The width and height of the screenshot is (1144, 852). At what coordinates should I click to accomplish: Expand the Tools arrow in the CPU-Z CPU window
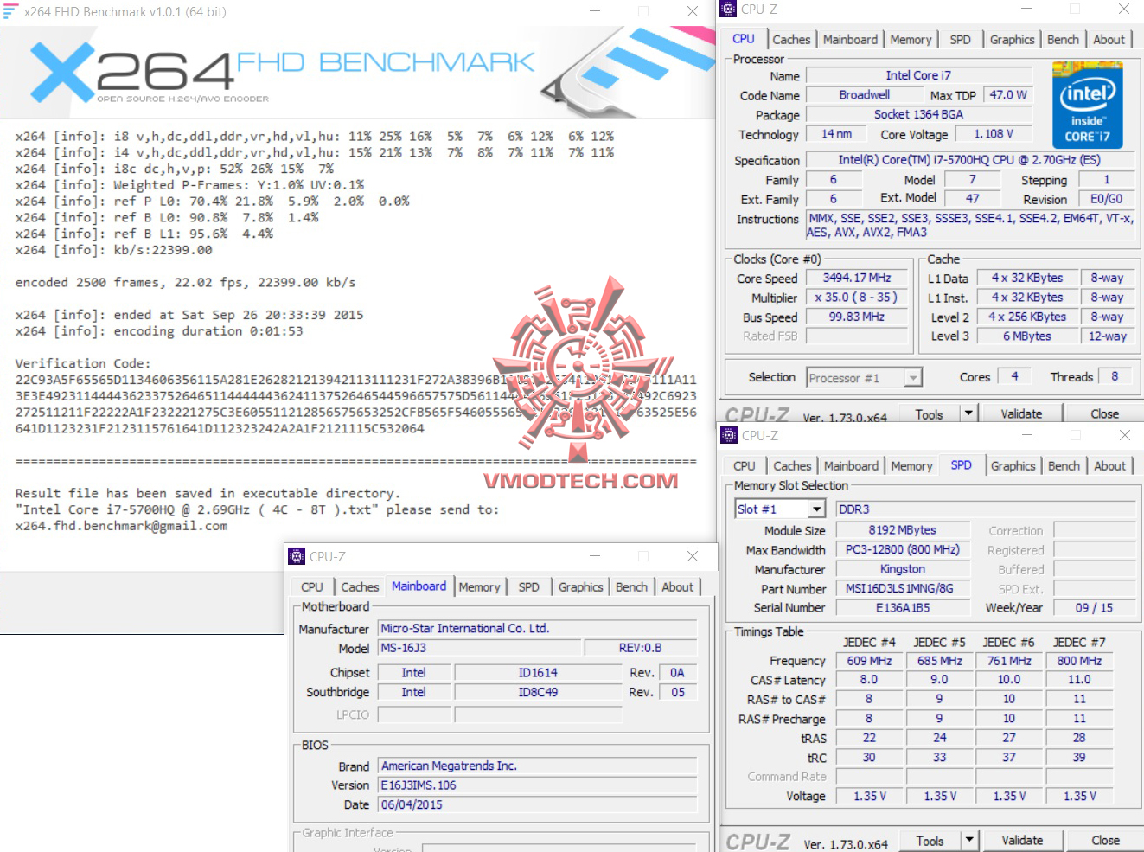point(968,413)
